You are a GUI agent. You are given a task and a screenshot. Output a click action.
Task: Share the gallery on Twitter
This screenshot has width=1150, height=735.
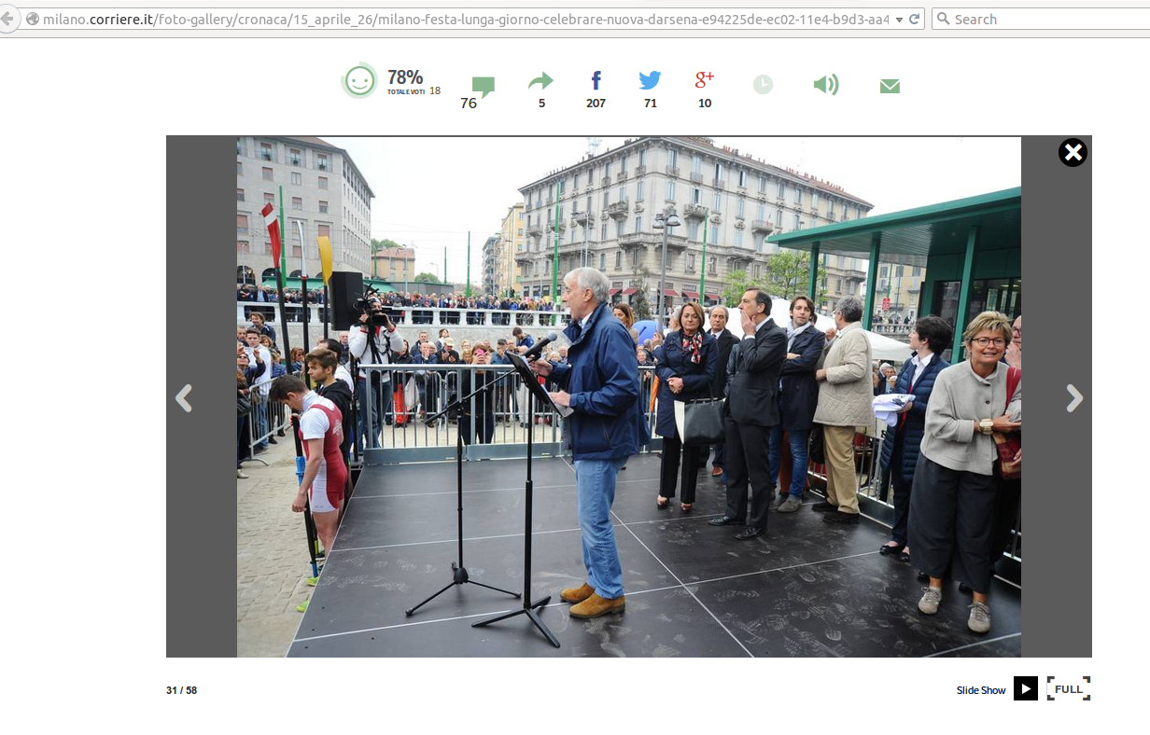(x=650, y=80)
